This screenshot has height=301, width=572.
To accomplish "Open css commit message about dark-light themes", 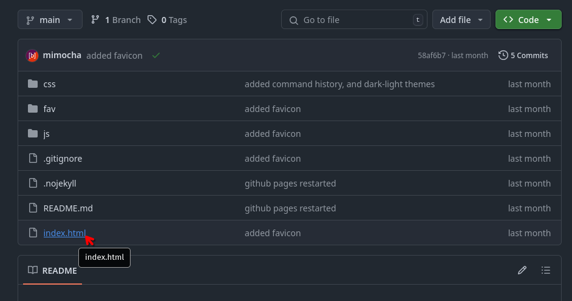I will (339, 84).
